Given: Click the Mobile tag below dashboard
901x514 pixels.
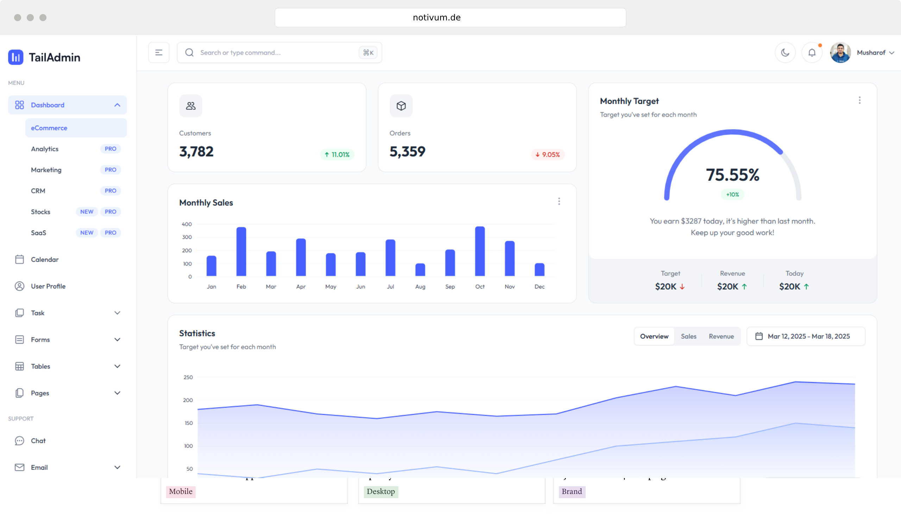Looking at the screenshot, I should (x=181, y=492).
